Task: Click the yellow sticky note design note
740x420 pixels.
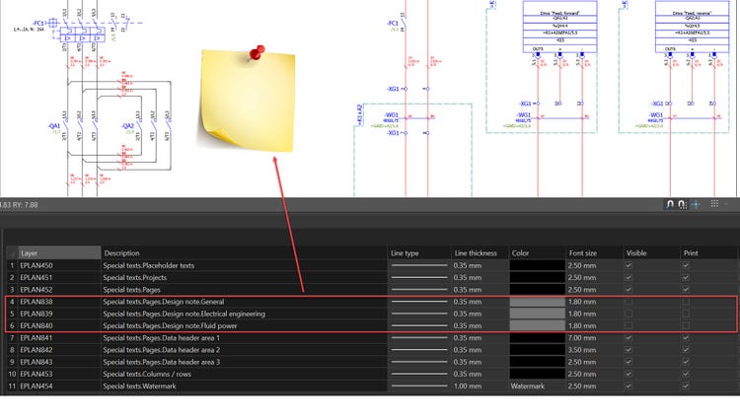Action: pos(246,104)
